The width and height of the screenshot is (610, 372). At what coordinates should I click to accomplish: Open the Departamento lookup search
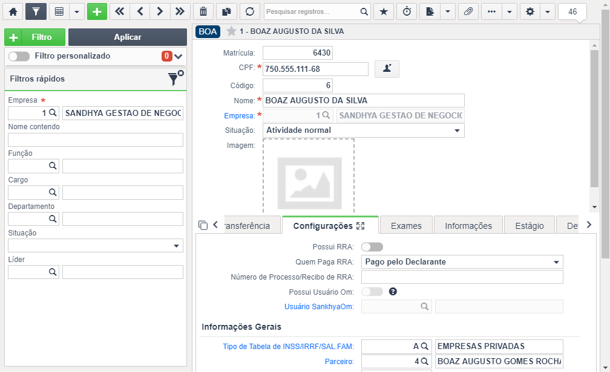53,219
